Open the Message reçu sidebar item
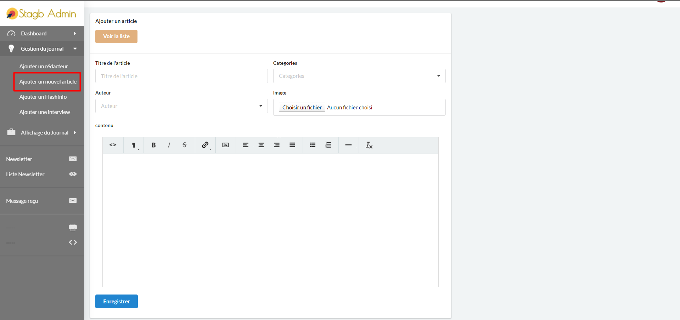The height and width of the screenshot is (320, 680). pyautogui.click(x=42, y=201)
